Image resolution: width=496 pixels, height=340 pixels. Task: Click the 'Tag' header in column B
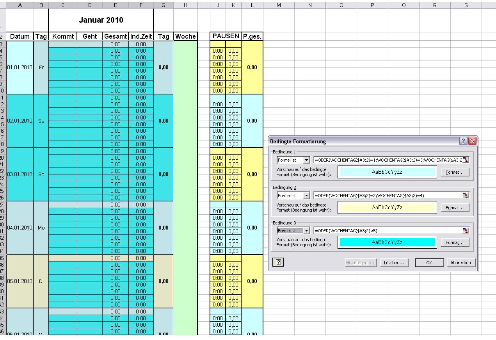point(41,36)
